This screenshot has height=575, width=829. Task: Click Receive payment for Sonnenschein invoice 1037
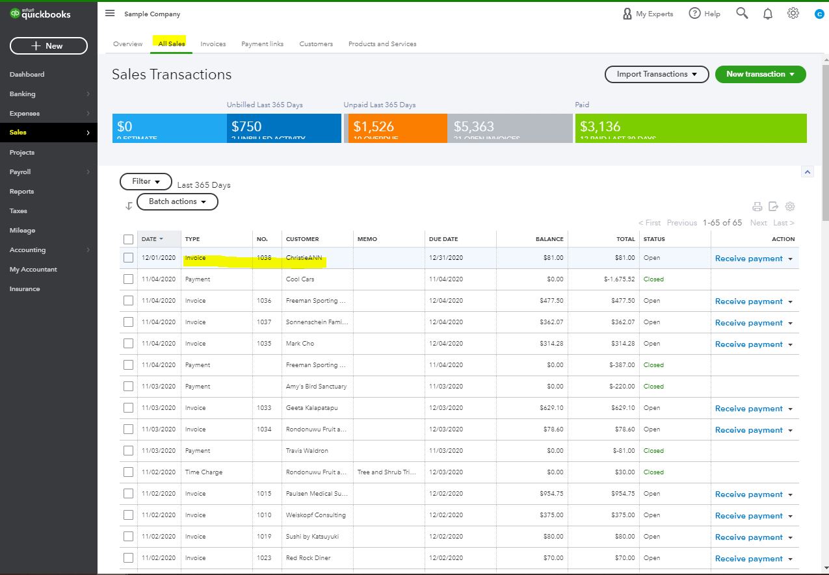[x=749, y=323]
